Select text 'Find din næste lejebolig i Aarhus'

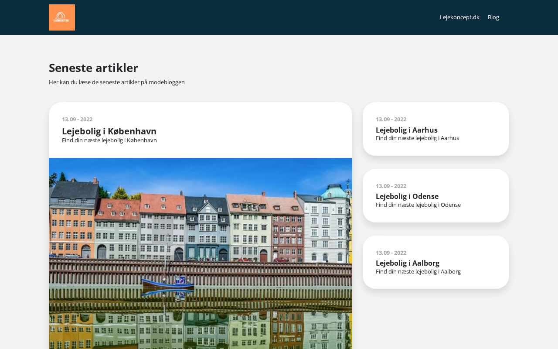pyautogui.click(x=417, y=138)
